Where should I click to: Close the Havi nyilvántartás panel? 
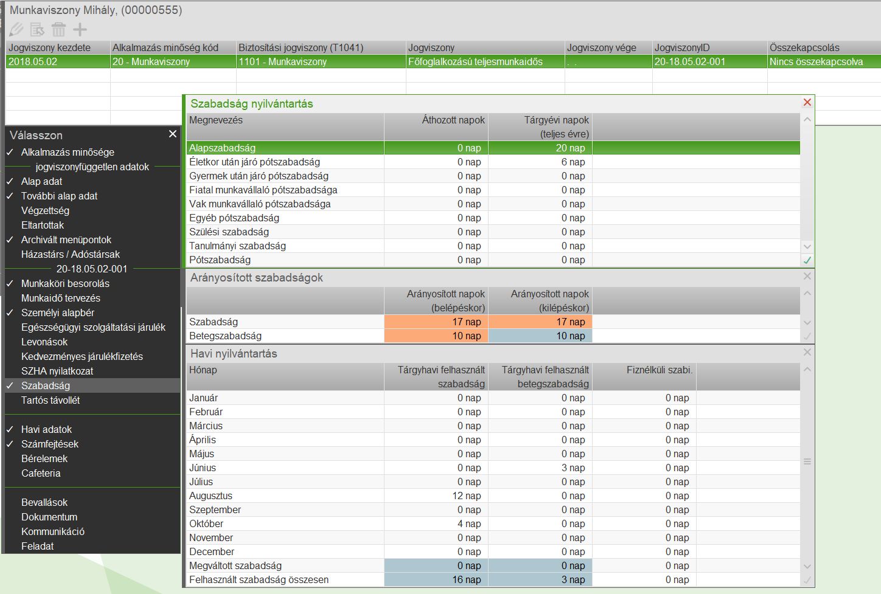[807, 353]
